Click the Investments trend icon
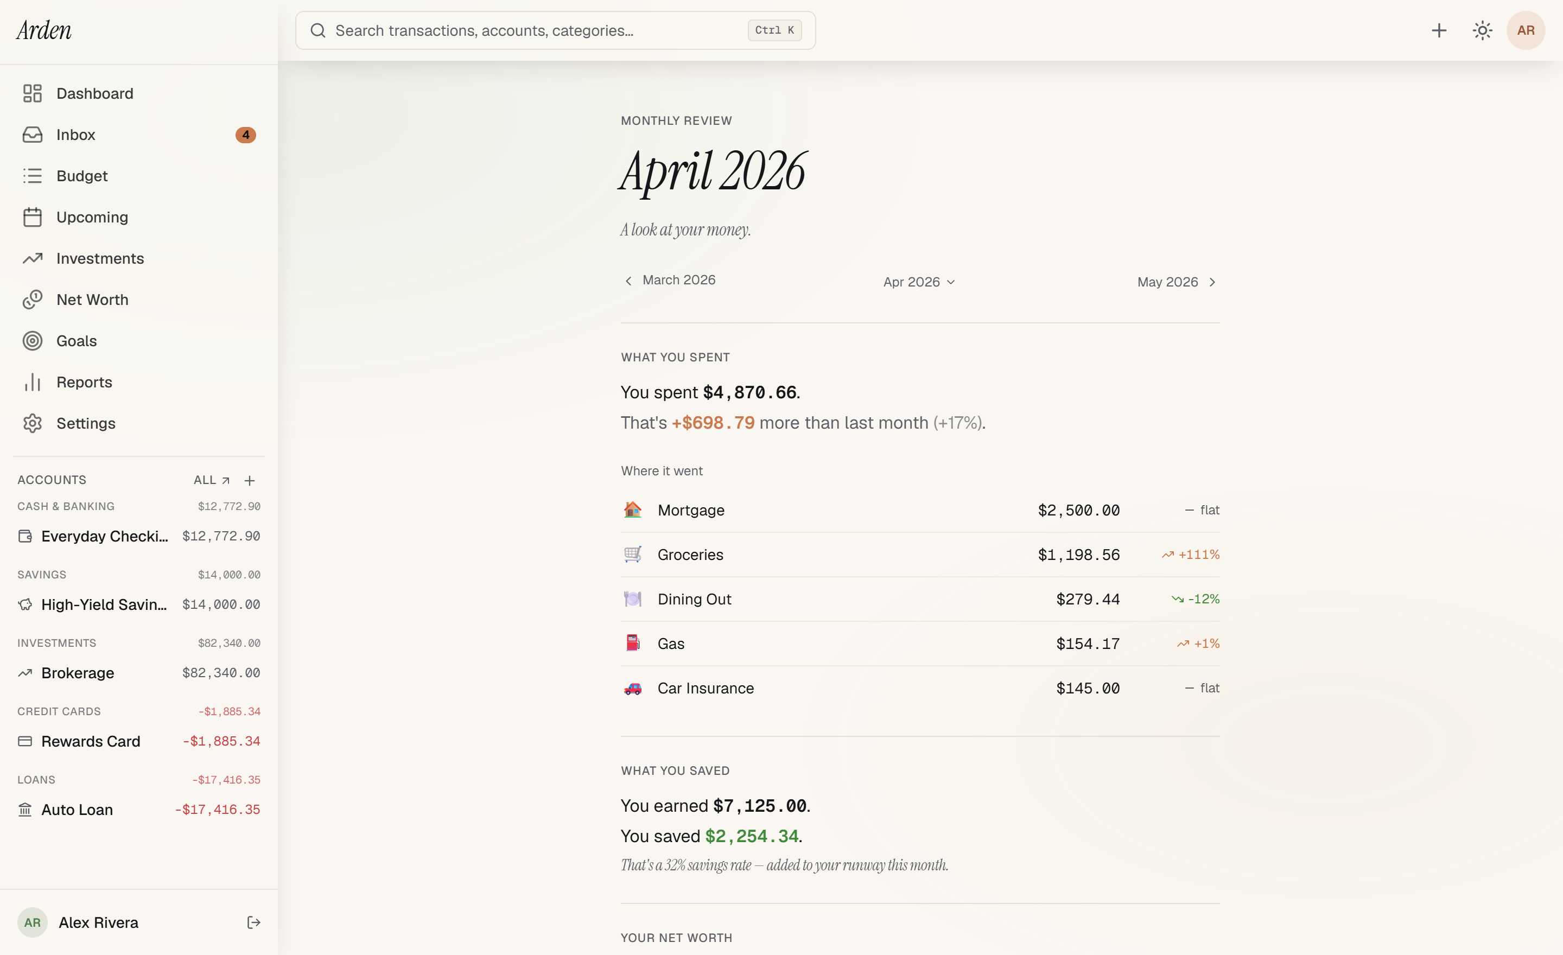Viewport: 1563px width, 955px height. point(33,258)
